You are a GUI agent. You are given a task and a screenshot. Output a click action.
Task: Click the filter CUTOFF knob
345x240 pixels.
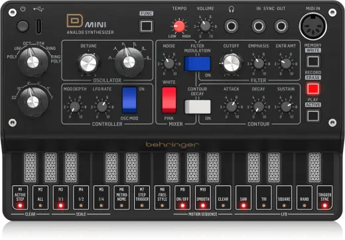(x=231, y=63)
